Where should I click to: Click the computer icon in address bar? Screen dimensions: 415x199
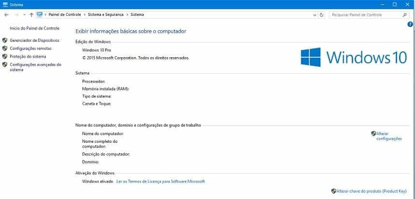40,15
